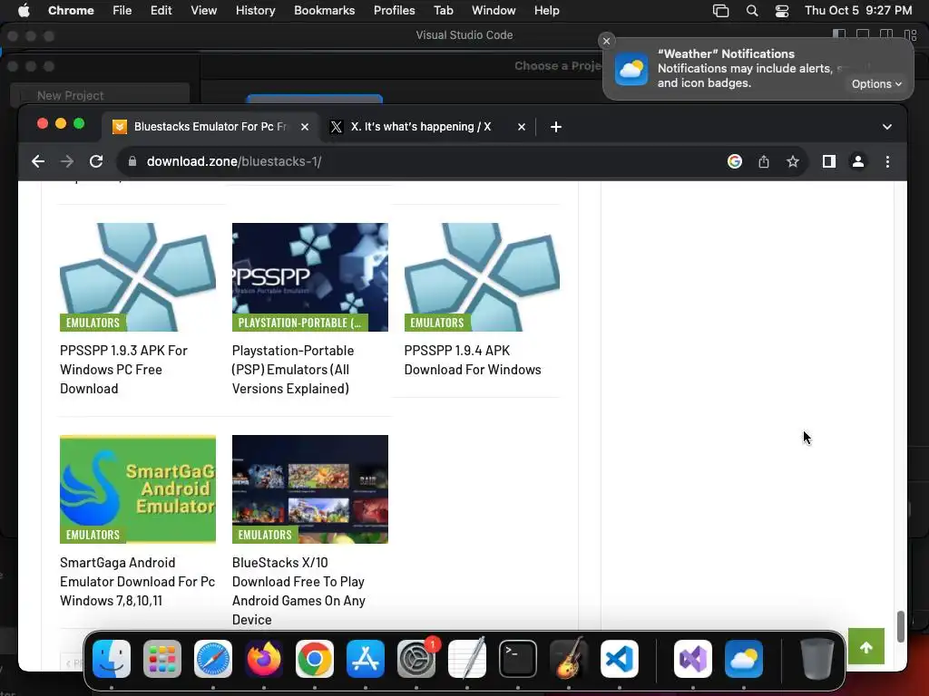Toggle the Chrome side panel
This screenshot has height=696, width=929.
tap(829, 161)
